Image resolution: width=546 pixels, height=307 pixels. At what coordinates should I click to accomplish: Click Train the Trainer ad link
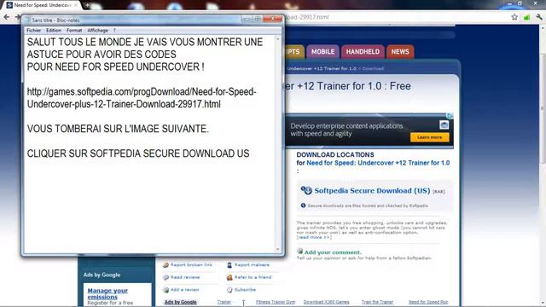(377, 302)
